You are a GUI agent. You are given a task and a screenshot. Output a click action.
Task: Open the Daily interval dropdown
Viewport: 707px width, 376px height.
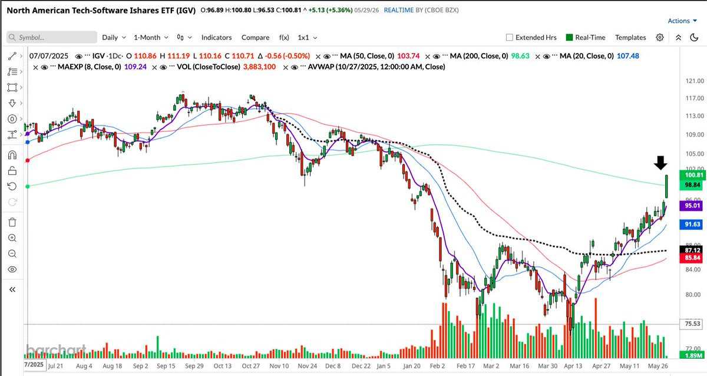click(x=114, y=37)
